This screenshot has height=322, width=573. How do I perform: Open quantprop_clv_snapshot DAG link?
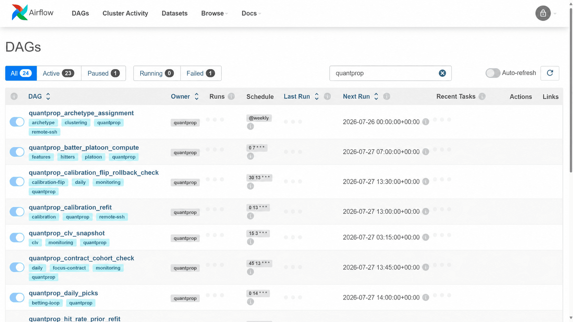(66, 233)
